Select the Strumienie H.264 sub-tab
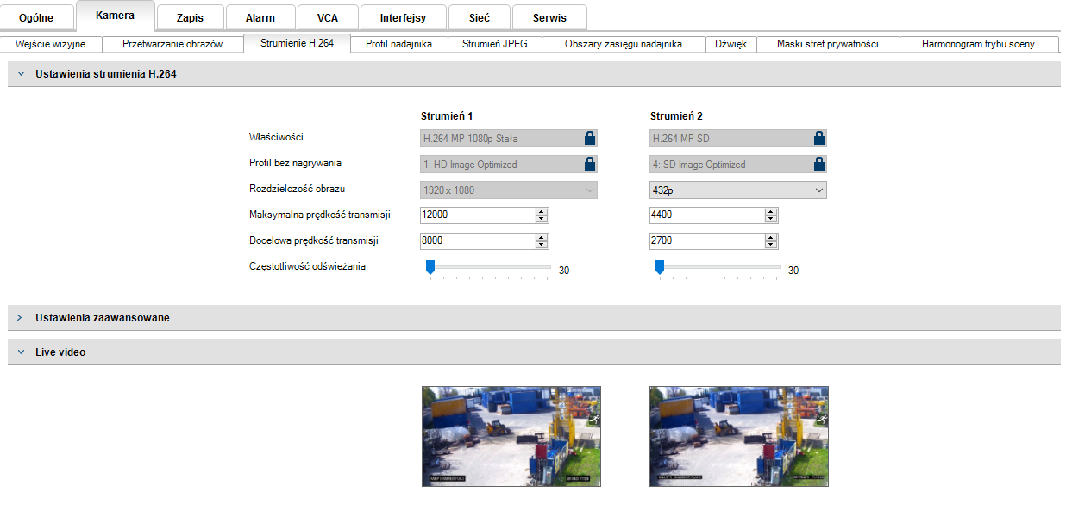Screen dimensions: 1066x517 [297, 43]
